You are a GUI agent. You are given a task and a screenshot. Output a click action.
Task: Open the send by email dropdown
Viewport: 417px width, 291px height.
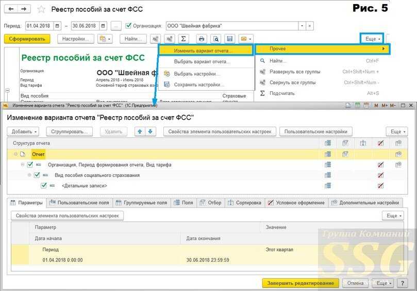246,39
